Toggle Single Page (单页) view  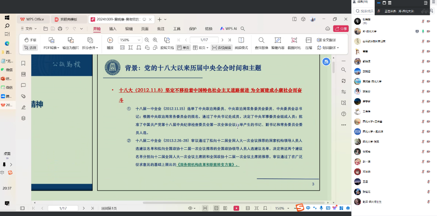pyautogui.click(x=183, y=48)
